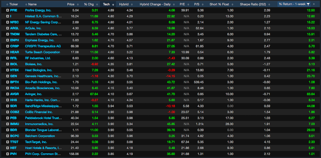Open the PFIE ticker link
The image size is (321, 158).
[14, 10]
